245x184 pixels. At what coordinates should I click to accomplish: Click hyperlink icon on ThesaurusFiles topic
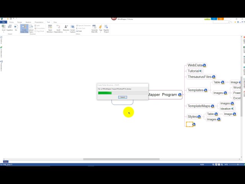pyautogui.click(x=214, y=77)
